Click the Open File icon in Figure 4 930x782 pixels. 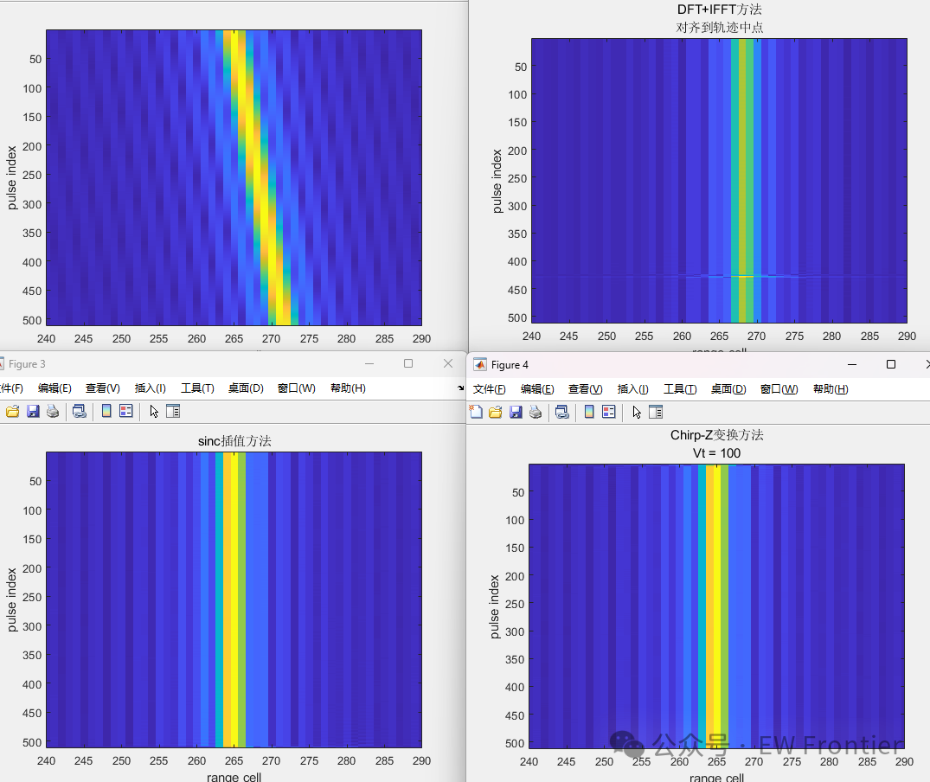pos(496,412)
